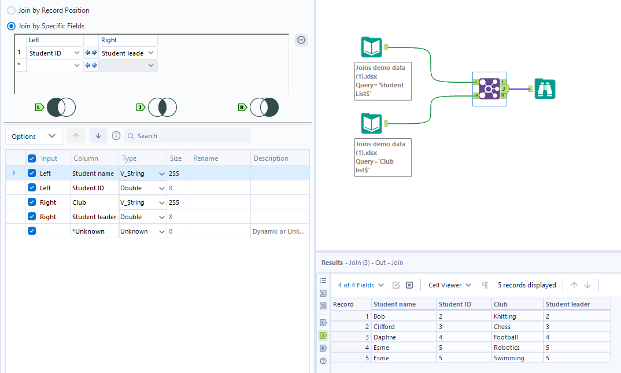Select the Join tool on canvas
The width and height of the screenshot is (621, 373).
tap(489, 88)
